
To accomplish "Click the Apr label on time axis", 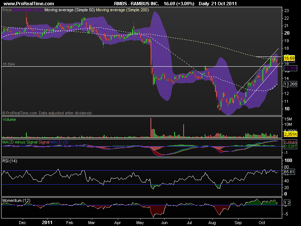I will click(117, 223).
